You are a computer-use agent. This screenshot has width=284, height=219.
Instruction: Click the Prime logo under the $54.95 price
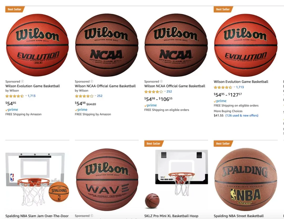pos(12,110)
